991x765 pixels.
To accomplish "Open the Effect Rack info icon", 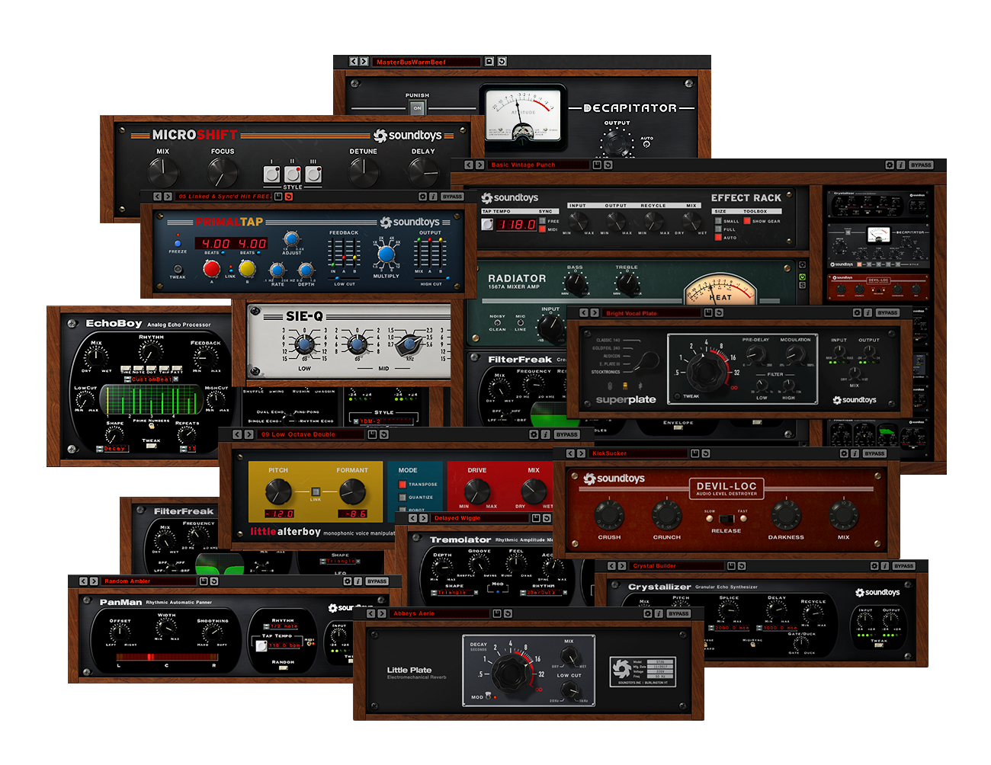I will [900, 165].
